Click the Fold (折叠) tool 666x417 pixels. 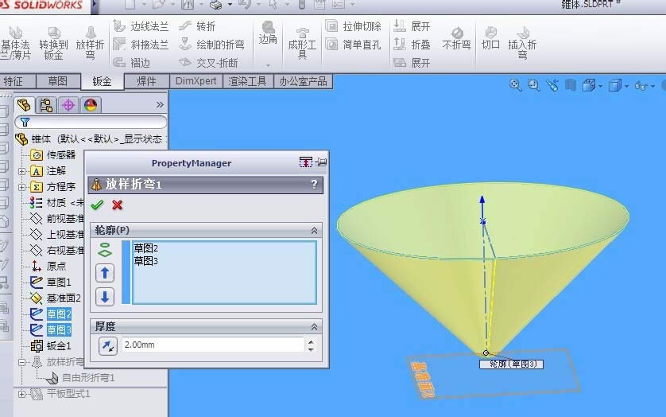[412, 45]
